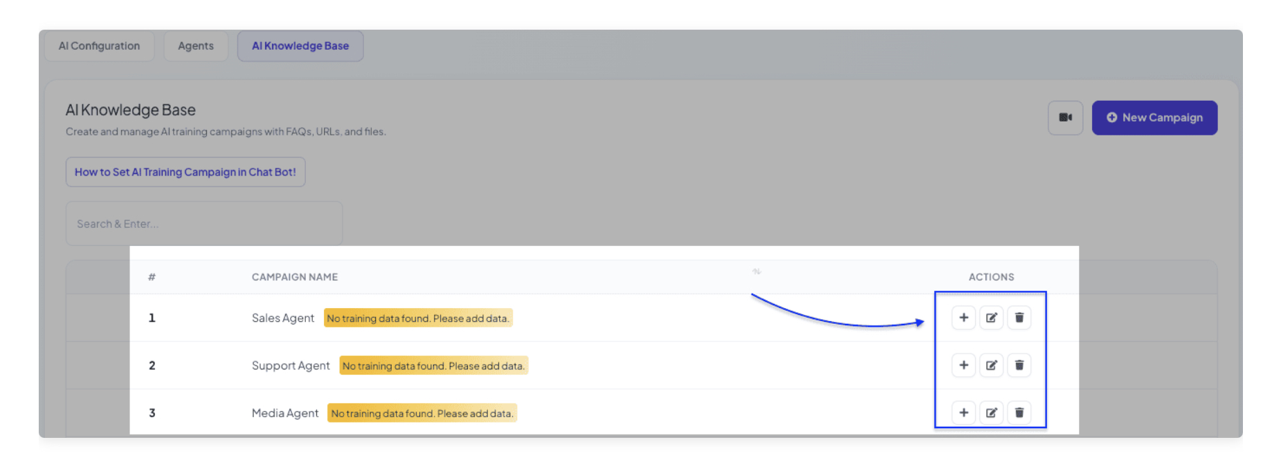
Task: Click Sales Agent's no training data badge
Action: pos(418,318)
